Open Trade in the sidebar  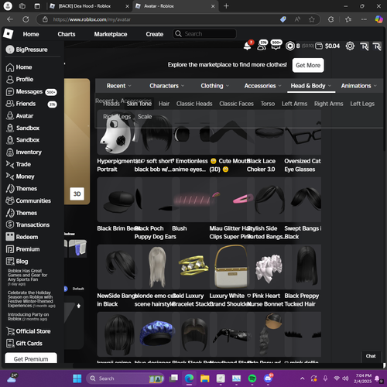click(x=19, y=164)
